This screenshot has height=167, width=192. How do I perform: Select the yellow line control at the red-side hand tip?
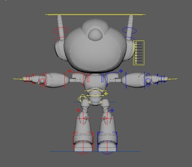point(21,79)
